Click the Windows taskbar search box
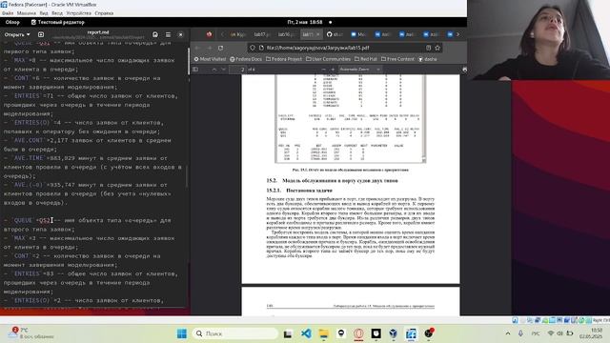Viewport: 610px width, 343px height. pos(235,333)
